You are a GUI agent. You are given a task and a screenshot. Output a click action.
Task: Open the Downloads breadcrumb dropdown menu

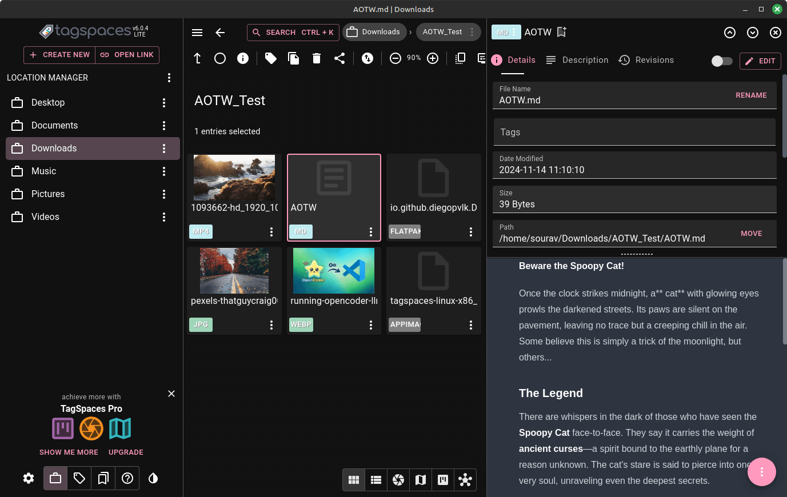[375, 32]
